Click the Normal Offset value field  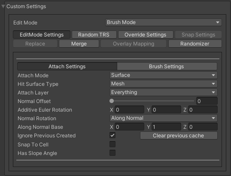coord(207,101)
